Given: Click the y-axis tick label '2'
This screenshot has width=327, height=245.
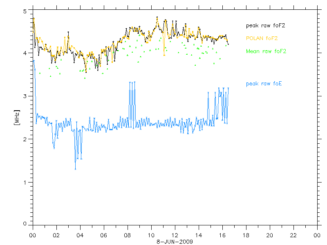Looking at the screenshot, I should pos(25,139).
